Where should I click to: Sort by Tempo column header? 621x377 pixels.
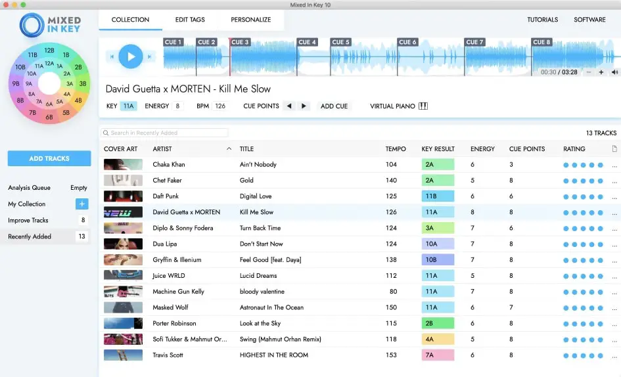click(x=395, y=149)
